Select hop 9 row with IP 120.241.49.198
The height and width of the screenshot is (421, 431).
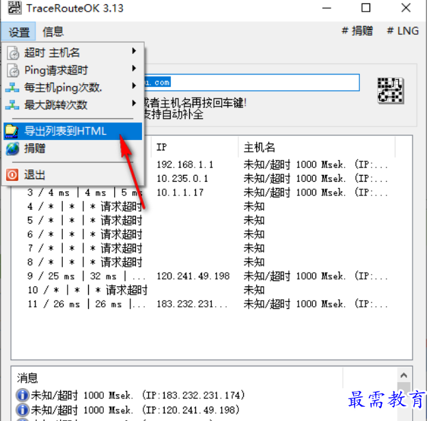[212, 276]
